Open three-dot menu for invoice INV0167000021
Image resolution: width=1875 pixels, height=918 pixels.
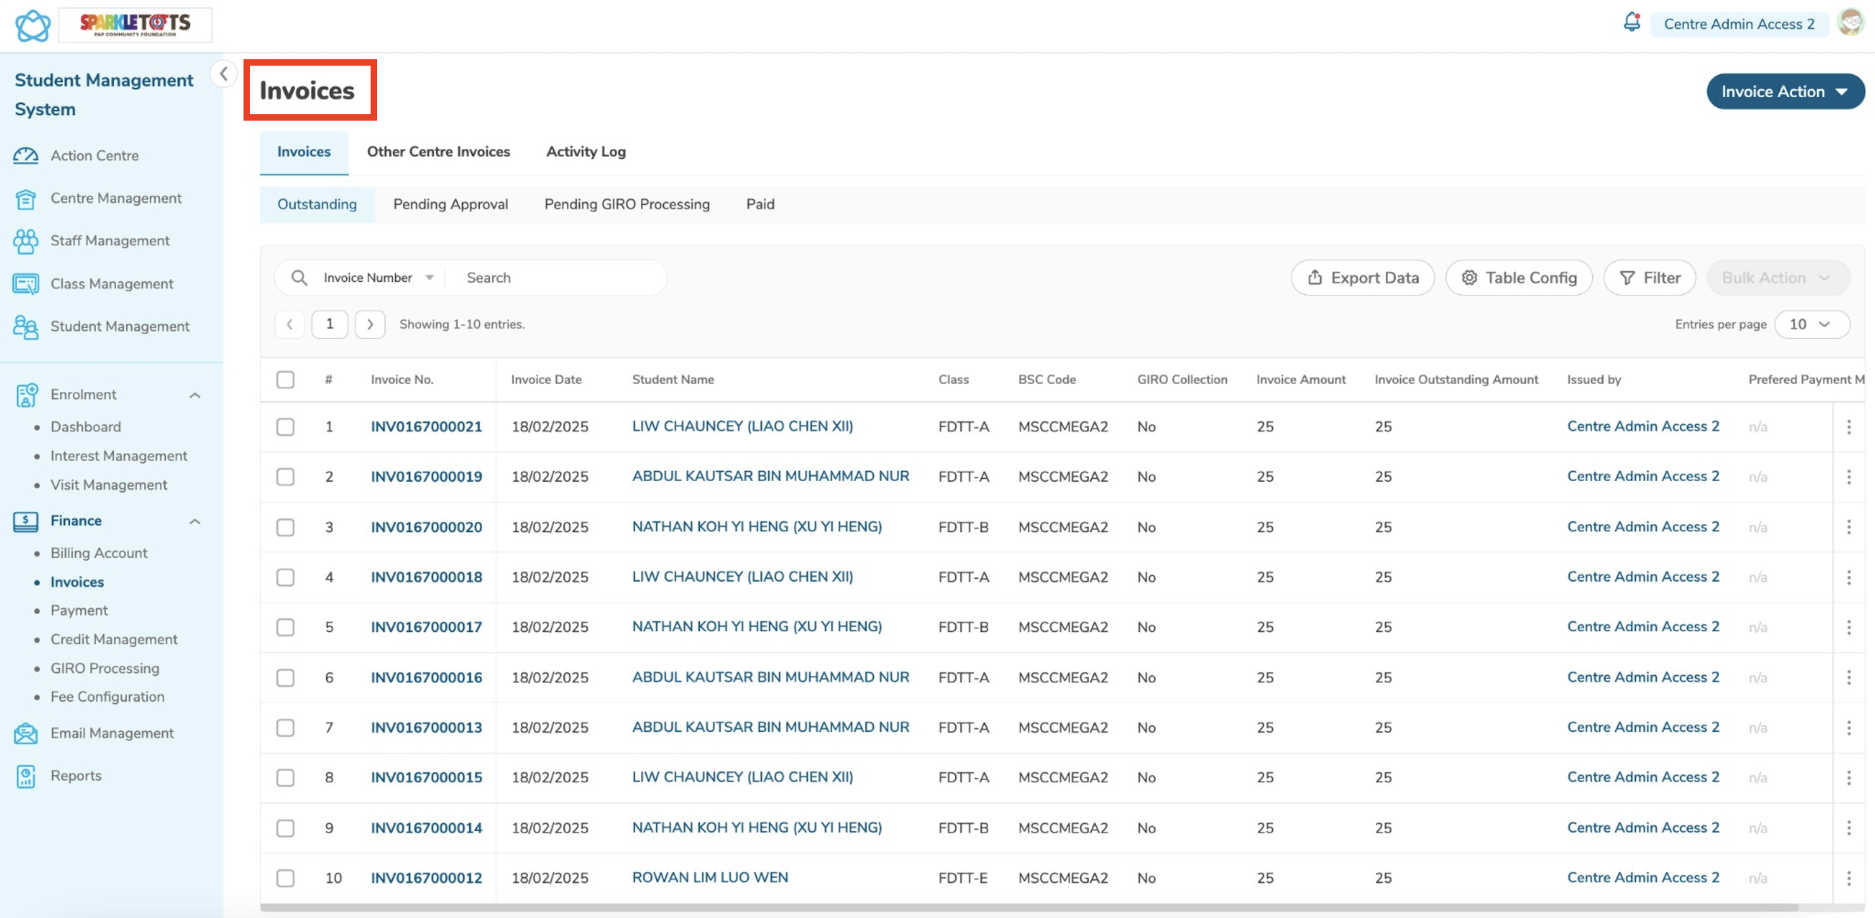pyautogui.click(x=1848, y=427)
